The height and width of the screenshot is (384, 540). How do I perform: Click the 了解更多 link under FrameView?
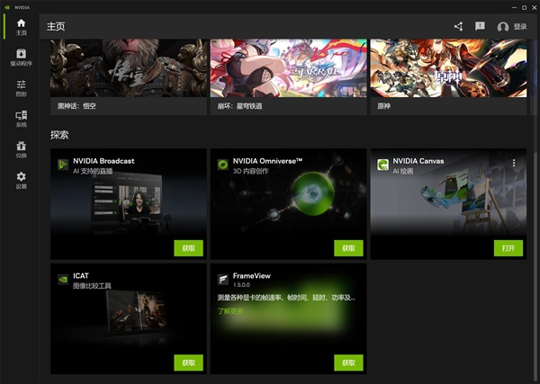click(230, 311)
